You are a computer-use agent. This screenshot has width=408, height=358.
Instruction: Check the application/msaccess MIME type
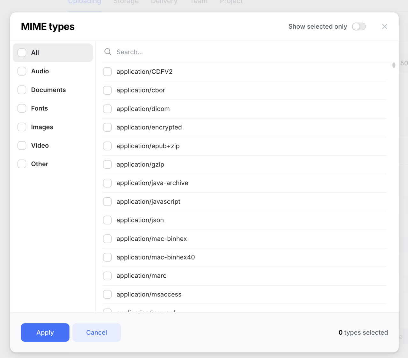click(107, 294)
